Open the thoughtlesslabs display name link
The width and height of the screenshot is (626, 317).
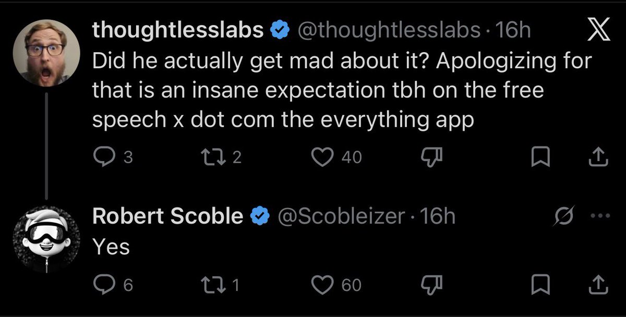point(178,31)
